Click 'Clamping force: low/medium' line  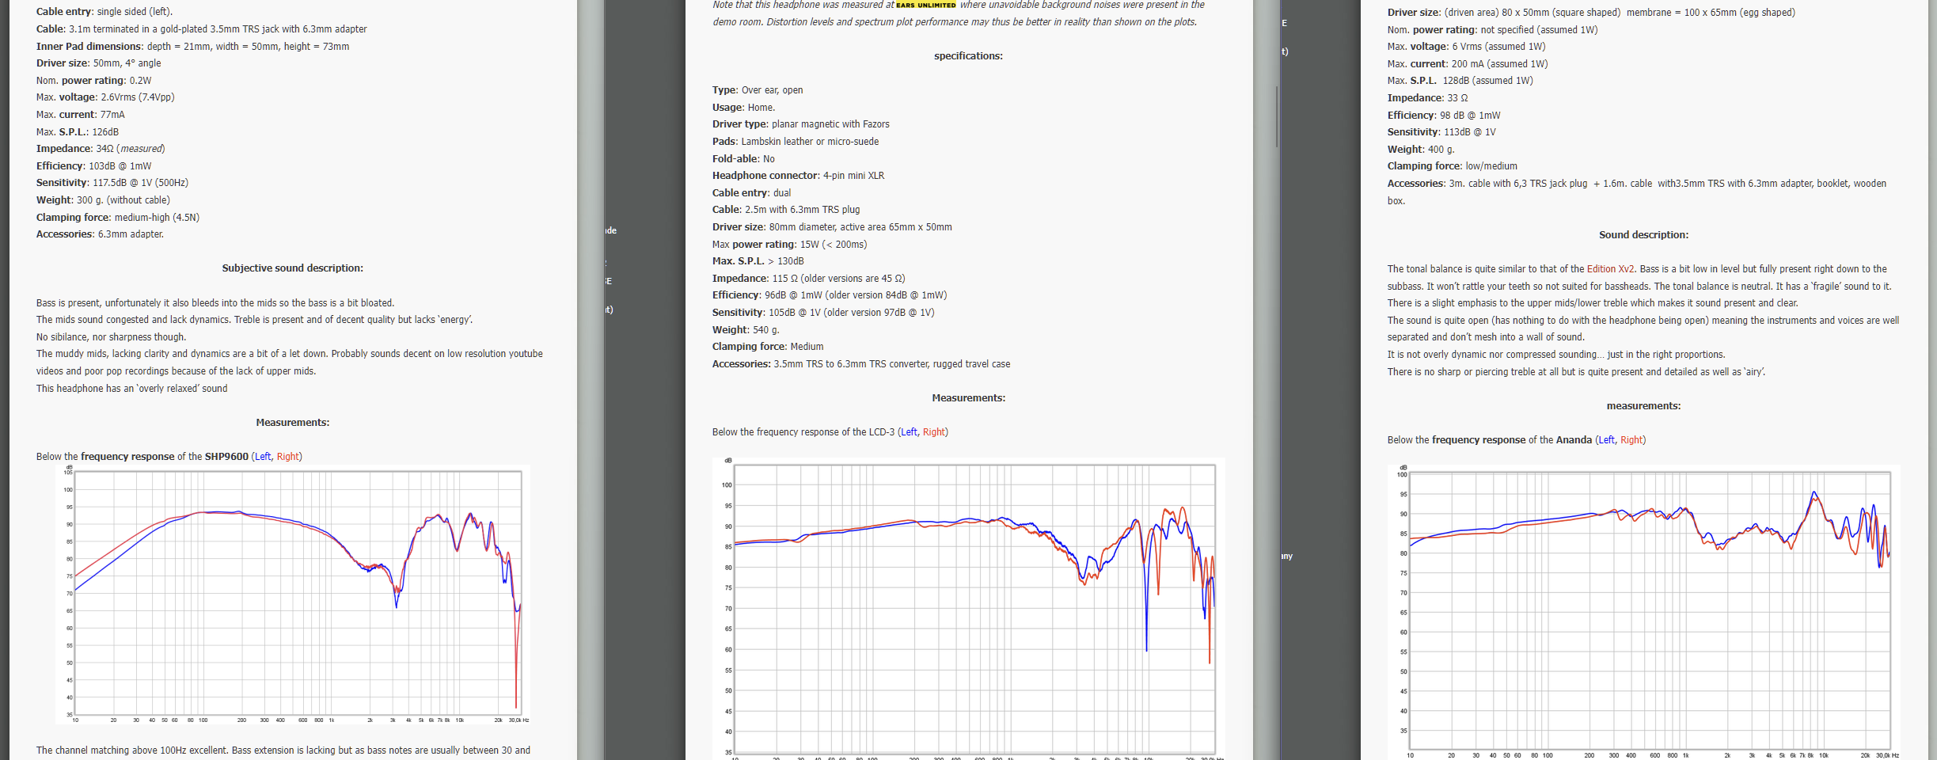click(1452, 166)
